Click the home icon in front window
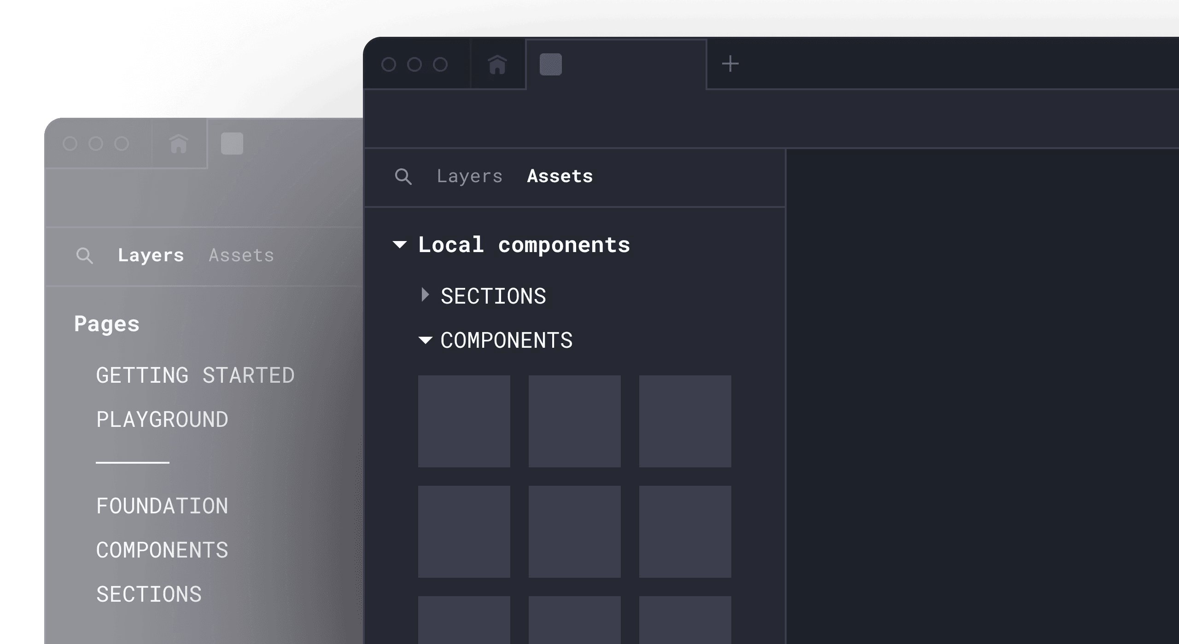Screen dimensions: 1179x644 point(497,64)
